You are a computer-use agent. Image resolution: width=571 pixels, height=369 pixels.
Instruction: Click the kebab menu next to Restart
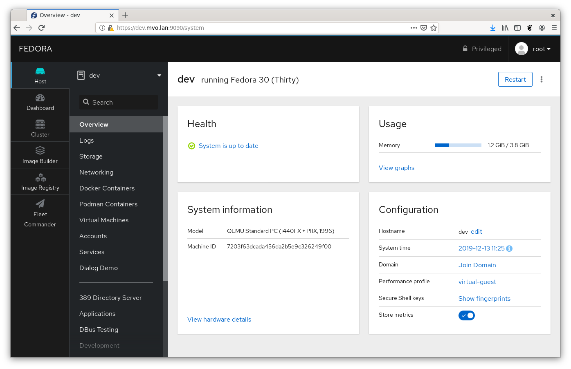point(542,79)
